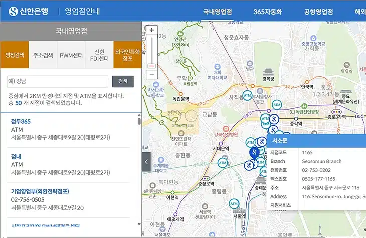The height and width of the screenshot is (238, 366).
Task: Click the 3.1독립선언광장 park icon
Action: click(x=304, y=106)
